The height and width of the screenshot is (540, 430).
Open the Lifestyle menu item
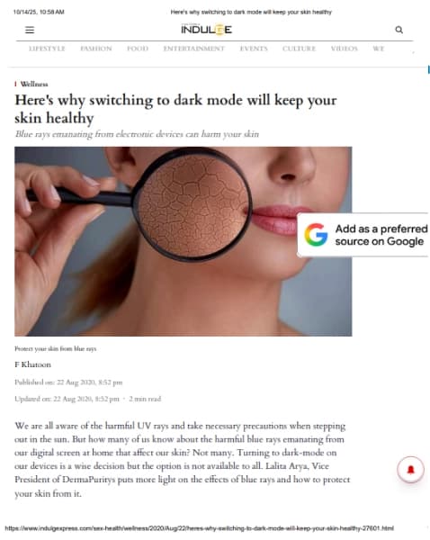47,49
